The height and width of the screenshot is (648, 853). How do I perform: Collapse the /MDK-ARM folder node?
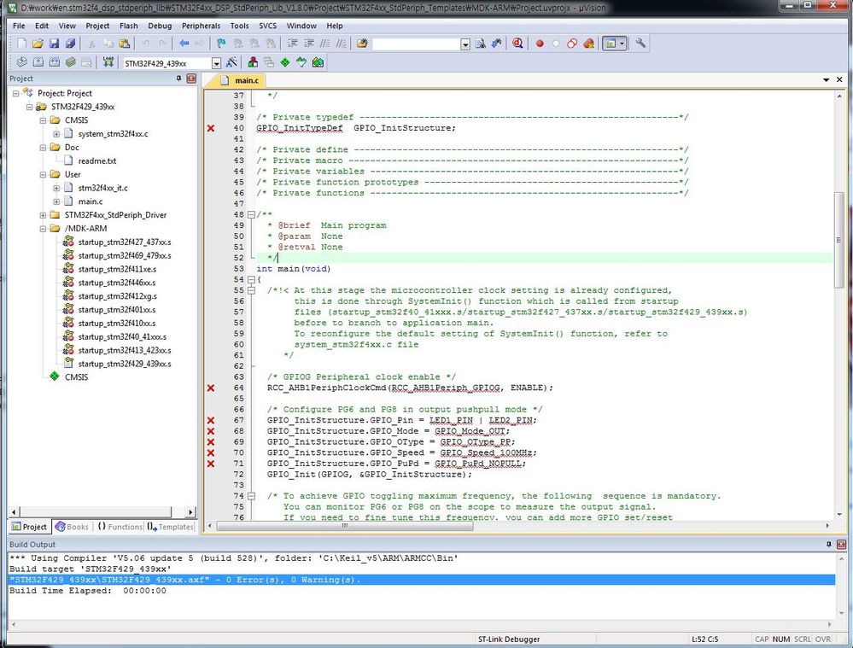coord(43,229)
